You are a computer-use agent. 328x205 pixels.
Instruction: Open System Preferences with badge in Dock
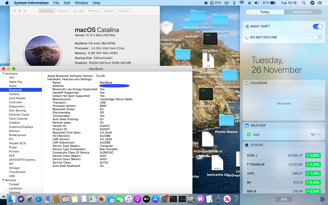(164, 199)
